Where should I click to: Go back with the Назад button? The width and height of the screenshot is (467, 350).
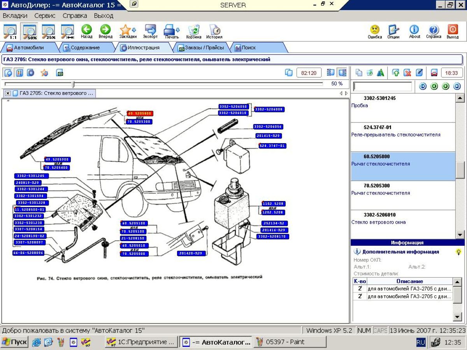click(86, 31)
